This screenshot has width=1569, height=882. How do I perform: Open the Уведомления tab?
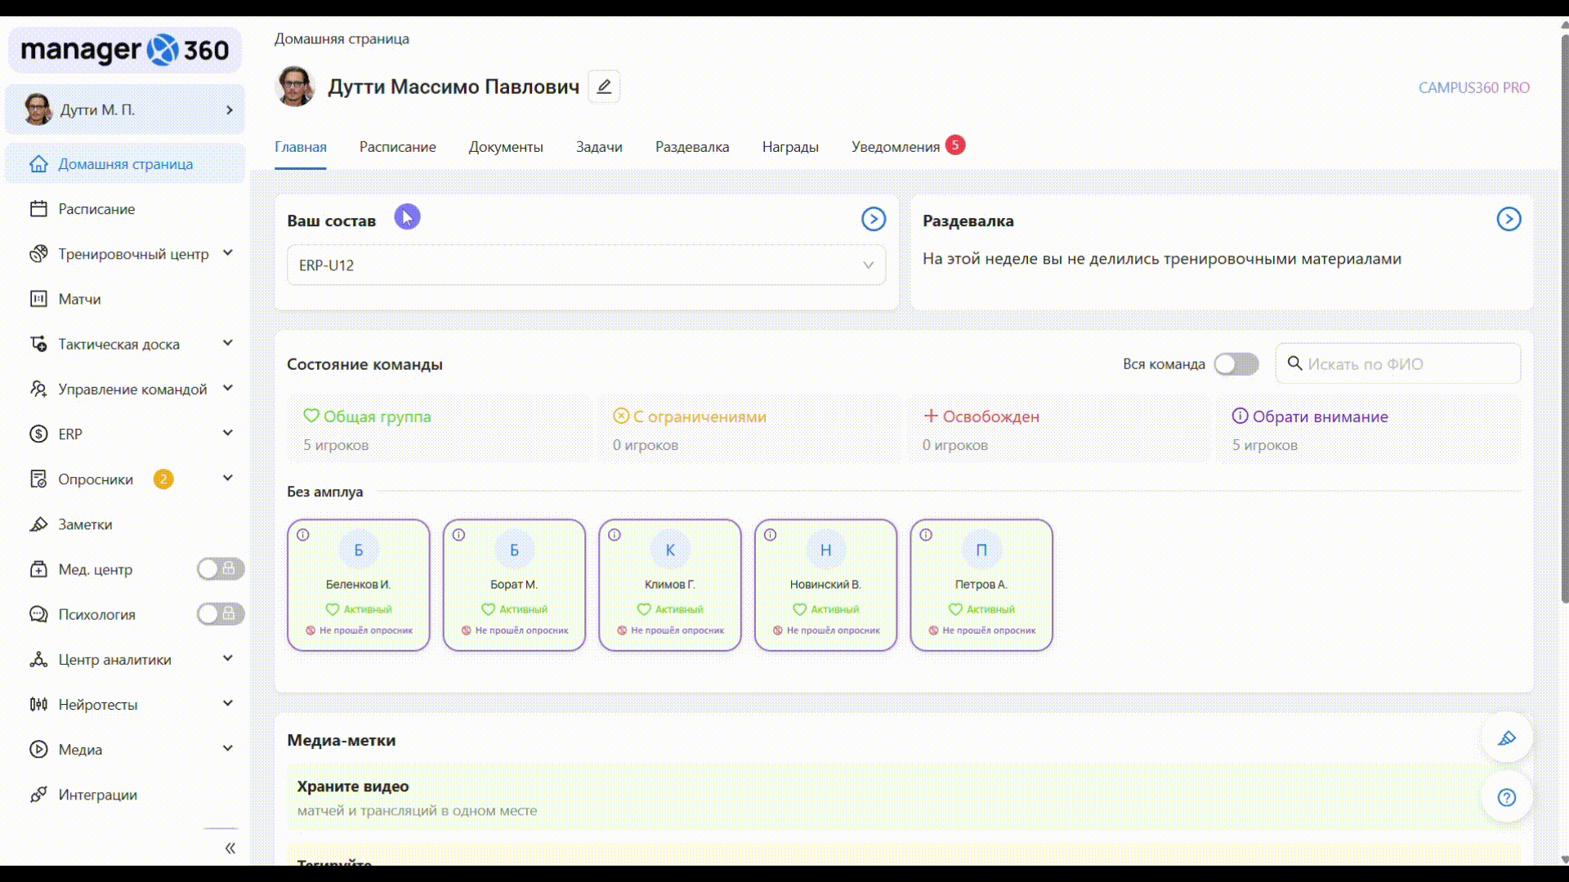click(896, 147)
